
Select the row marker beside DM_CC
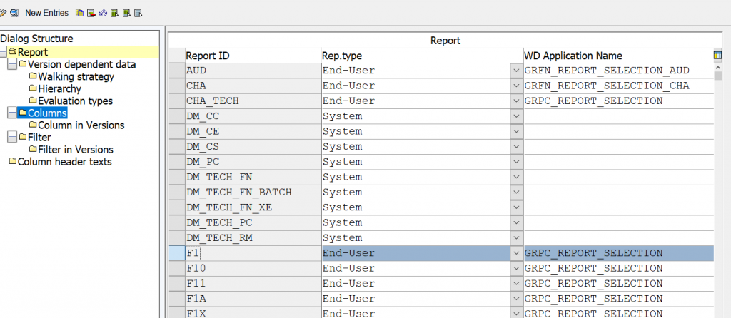tap(177, 116)
